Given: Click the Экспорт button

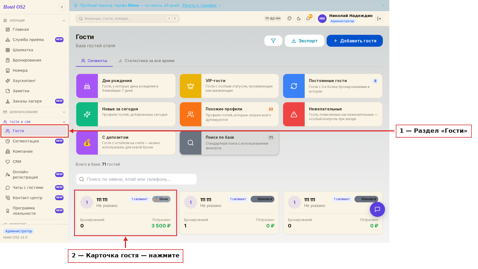Looking at the screenshot, I should click(304, 41).
